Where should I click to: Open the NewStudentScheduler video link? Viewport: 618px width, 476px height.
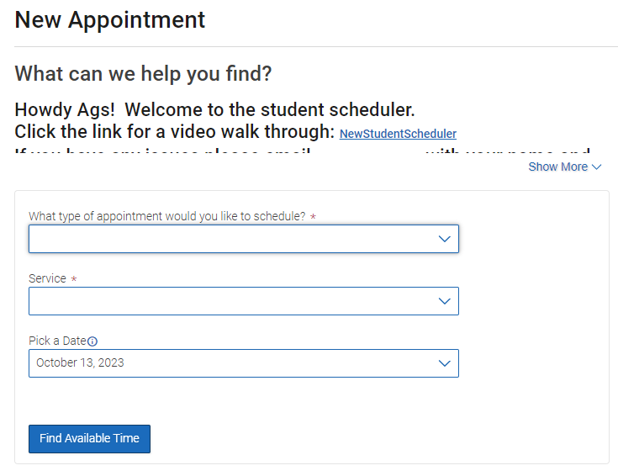pyautogui.click(x=398, y=134)
